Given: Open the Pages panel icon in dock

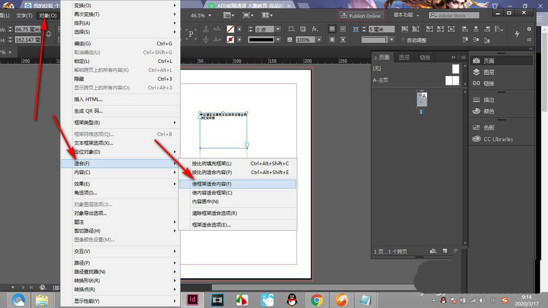Looking at the screenshot, I should tap(476, 61).
